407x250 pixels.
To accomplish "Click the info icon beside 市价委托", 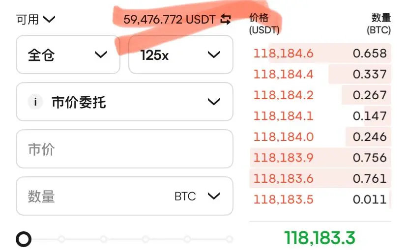I will (x=35, y=102).
